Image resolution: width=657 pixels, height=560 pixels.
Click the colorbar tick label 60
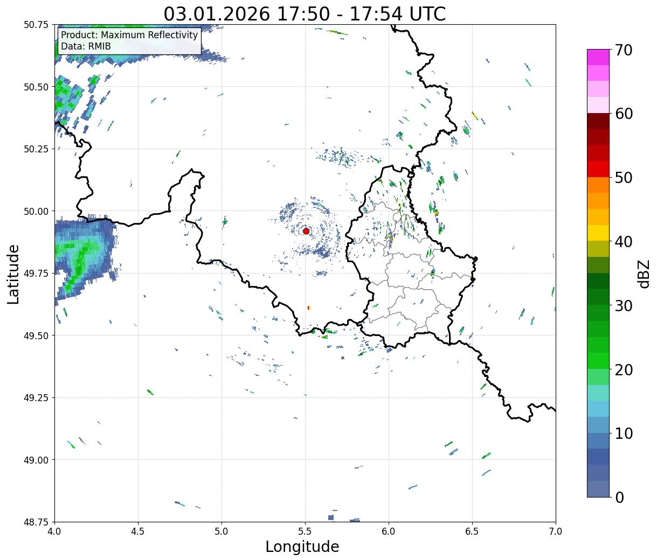[624, 114]
